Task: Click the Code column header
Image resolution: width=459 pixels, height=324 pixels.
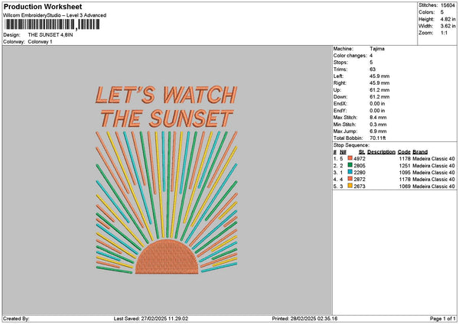Action: coord(404,151)
